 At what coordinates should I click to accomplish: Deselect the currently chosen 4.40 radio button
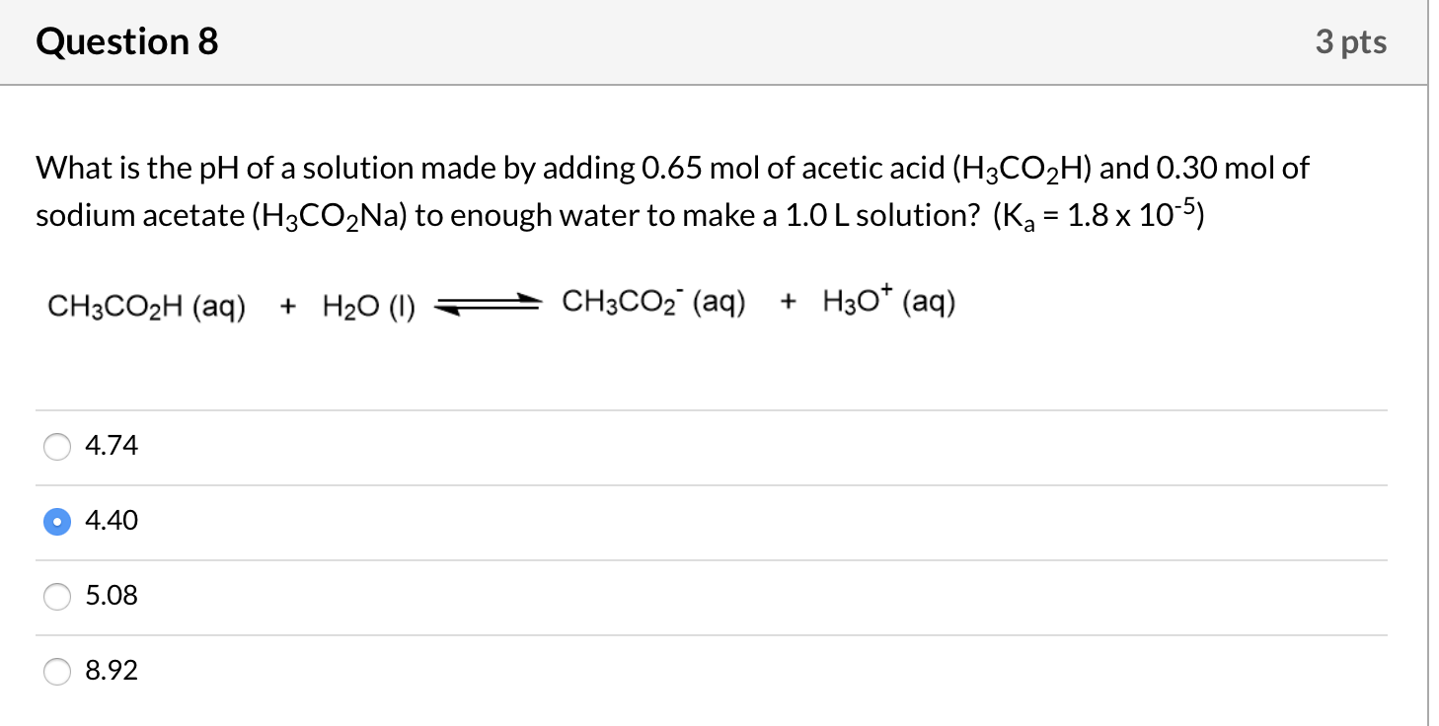tap(57, 521)
